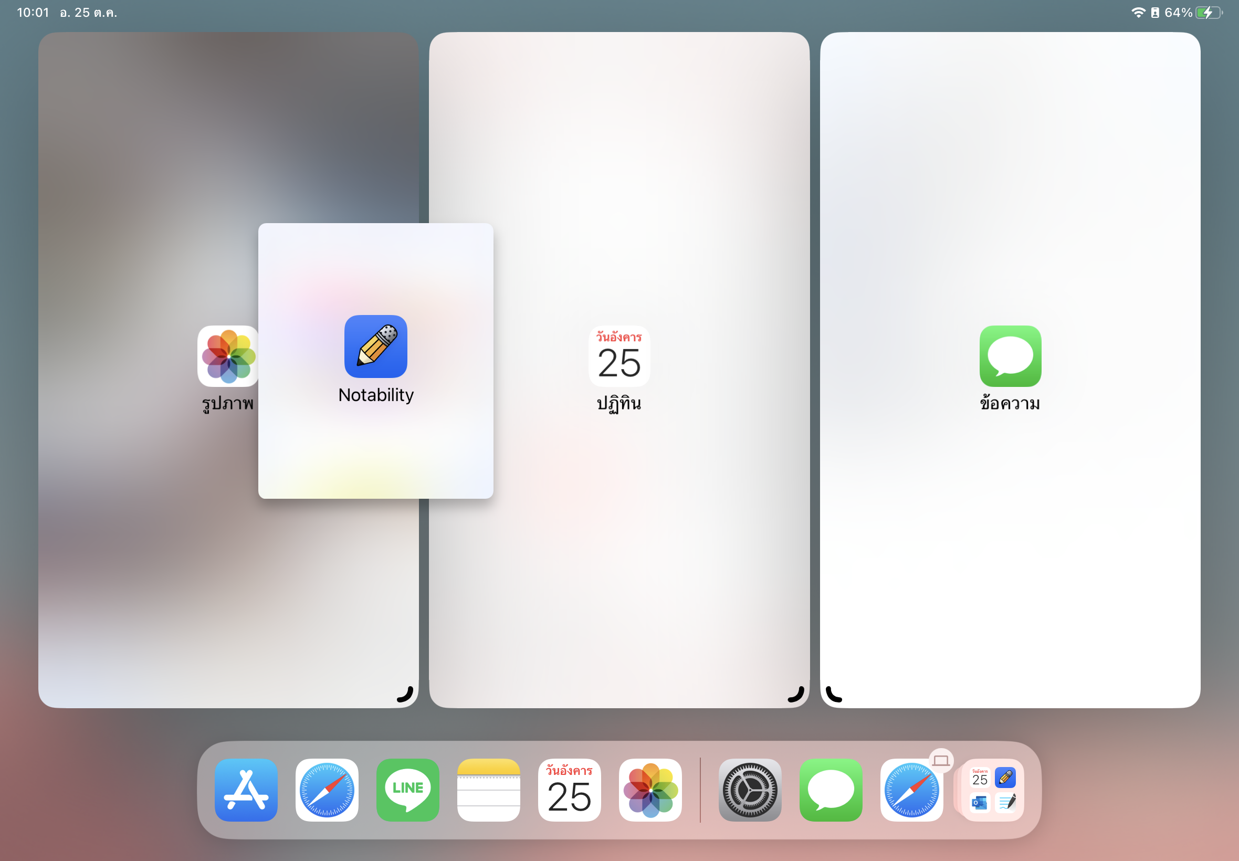Open the Notes app in dock
Image resolution: width=1239 pixels, height=861 pixels.
(x=489, y=790)
